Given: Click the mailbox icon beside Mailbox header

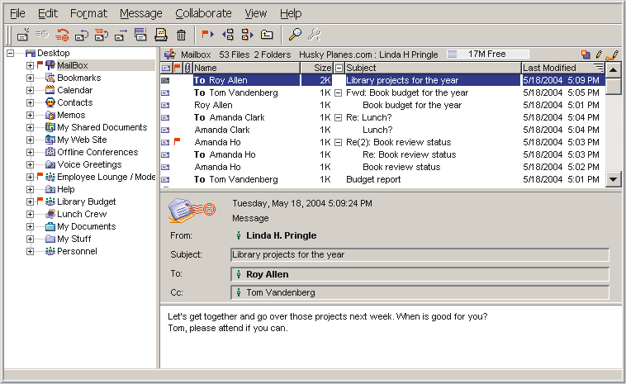Looking at the screenshot, I should point(170,55).
